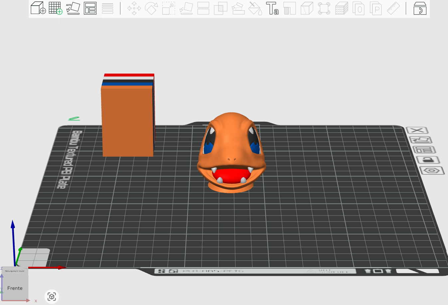Click the toolbar icon labeled P

pos(376,8)
